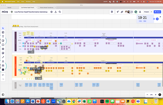Viewport: 163px width, 105px height.
Task: Choose the Sticky note tool
Action: click(3, 41)
